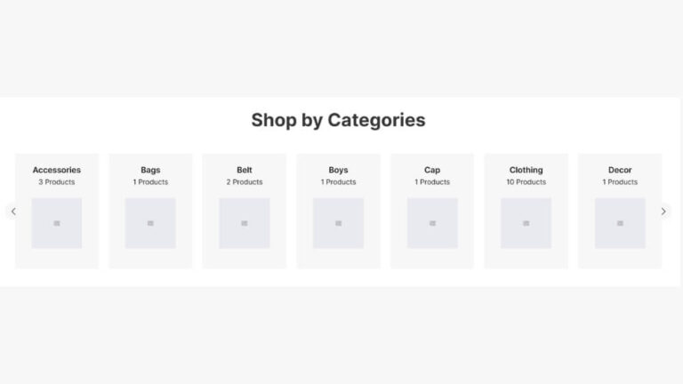The height and width of the screenshot is (384, 683).
Task: Click the Cap category image placeholder
Action: (x=432, y=223)
